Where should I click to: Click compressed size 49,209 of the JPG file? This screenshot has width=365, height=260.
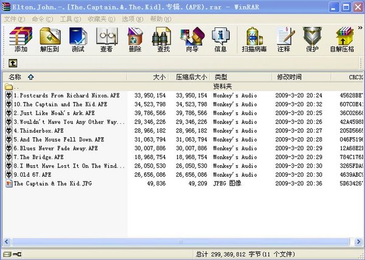198,183
